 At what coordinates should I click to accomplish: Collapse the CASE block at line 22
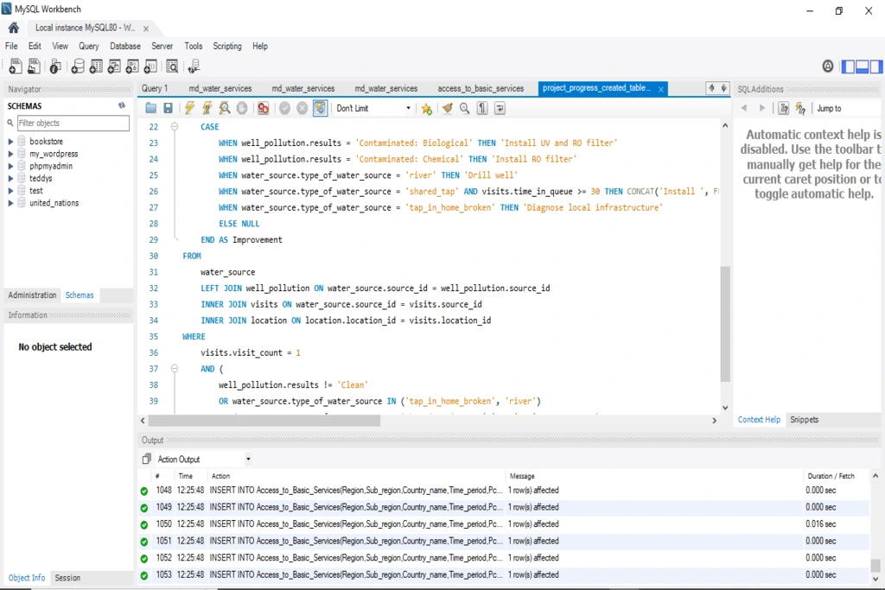[x=175, y=126]
